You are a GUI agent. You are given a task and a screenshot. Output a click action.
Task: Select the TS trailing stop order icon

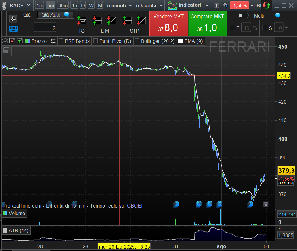81,21
